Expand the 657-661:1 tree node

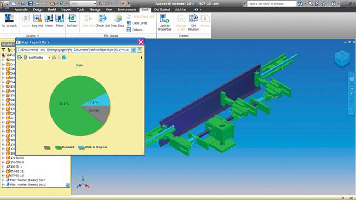click(x=3, y=171)
